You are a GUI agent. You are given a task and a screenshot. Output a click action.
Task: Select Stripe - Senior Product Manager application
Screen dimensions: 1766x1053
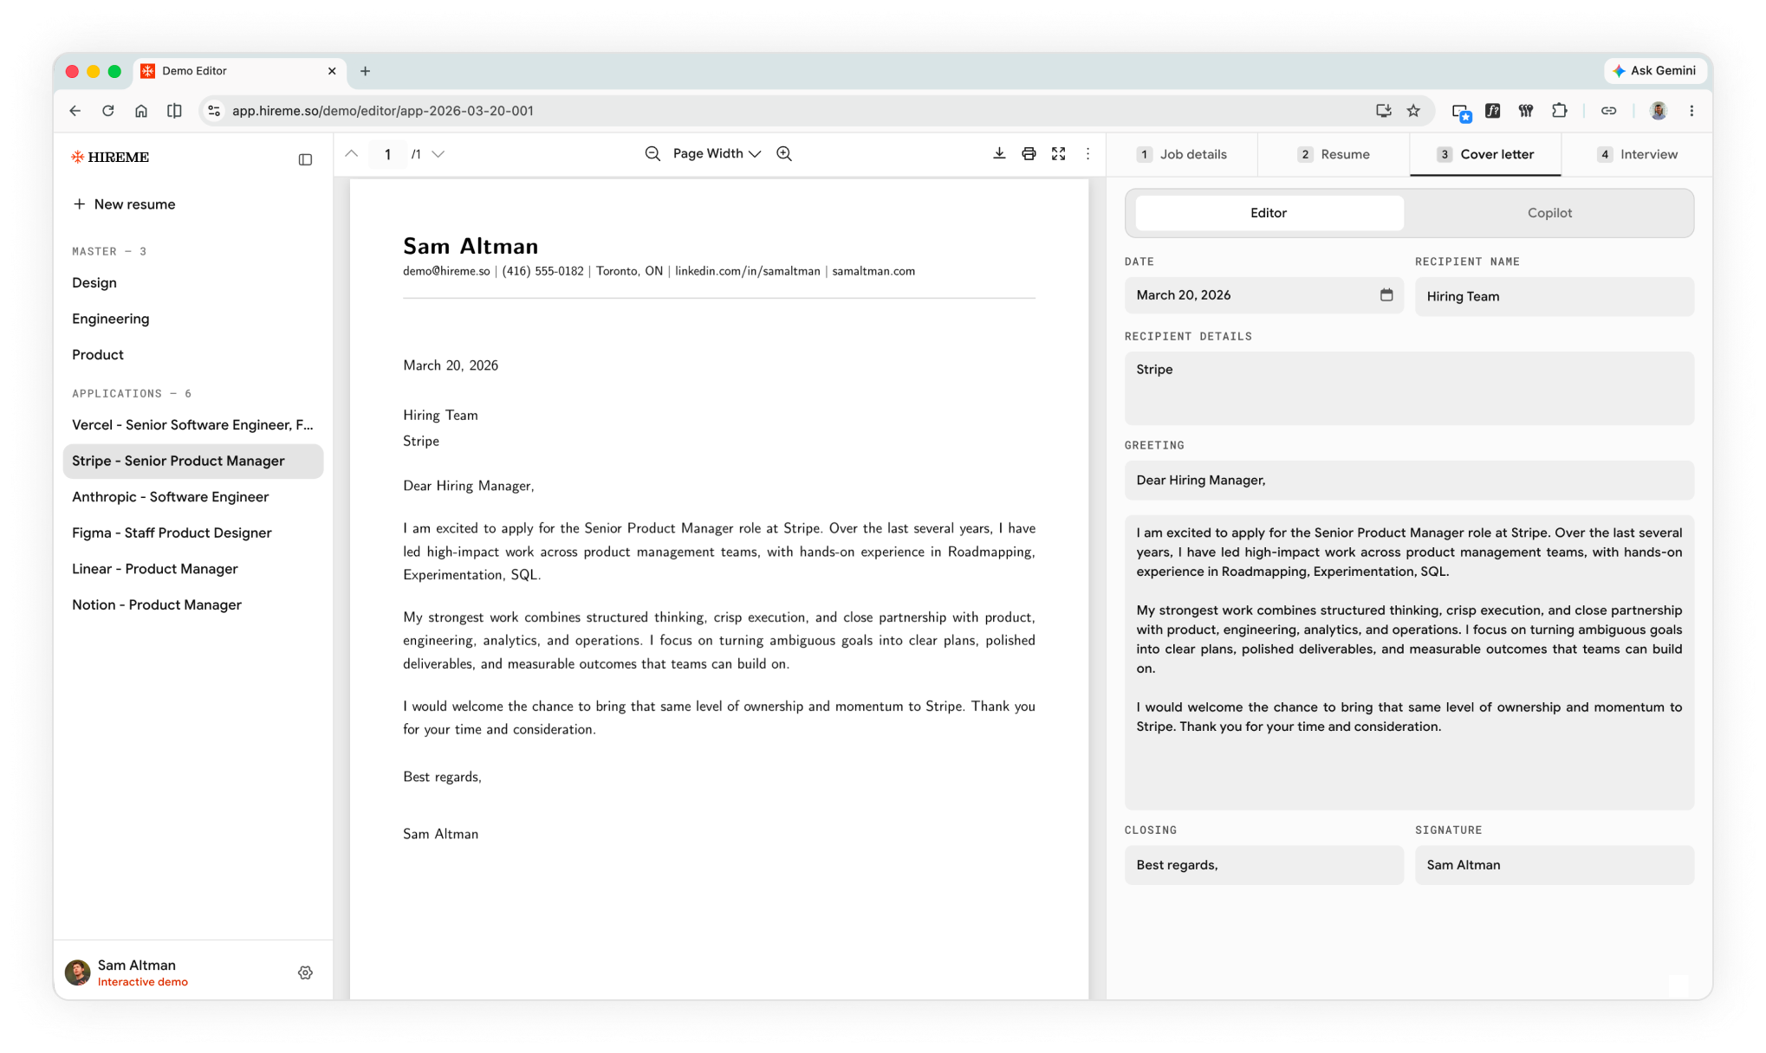tap(192, 461)
